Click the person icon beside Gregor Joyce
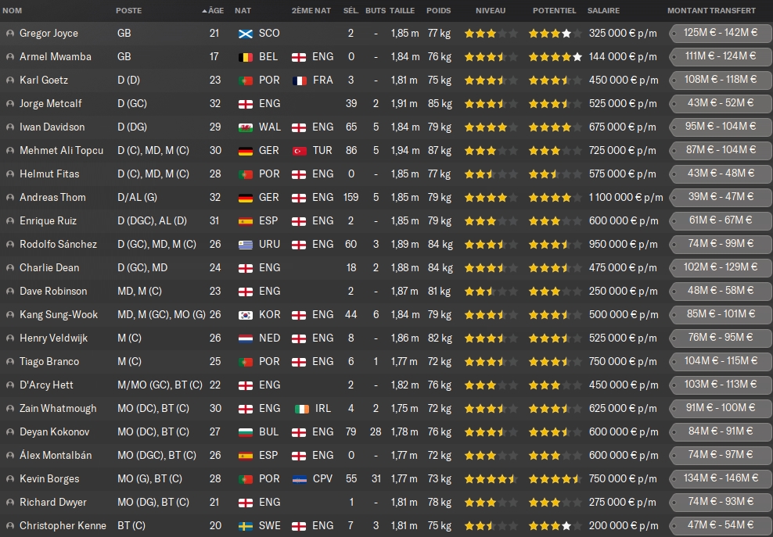Viewport: 773px width, 537px height. [x=10, y=34]
